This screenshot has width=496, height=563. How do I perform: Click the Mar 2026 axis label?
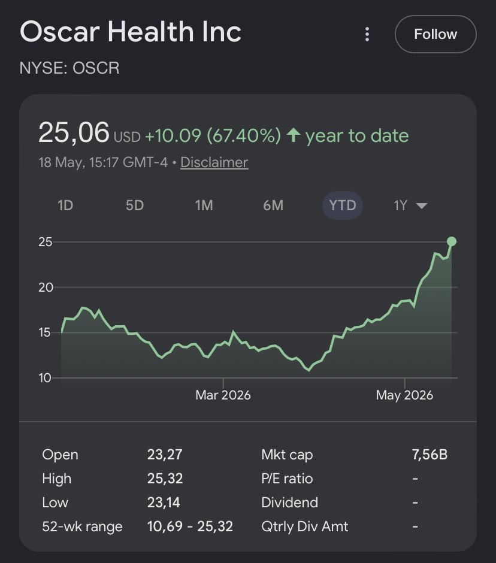tap(223, 395)
